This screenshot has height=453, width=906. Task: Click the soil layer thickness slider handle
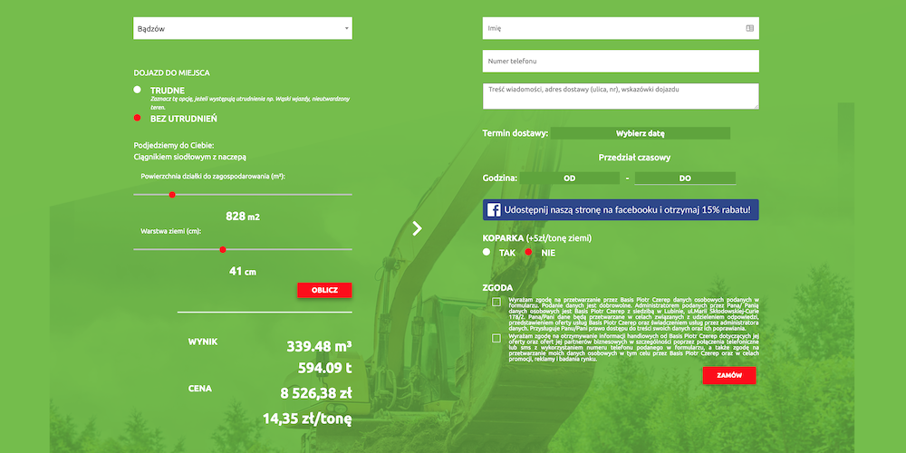pos(223,249)
